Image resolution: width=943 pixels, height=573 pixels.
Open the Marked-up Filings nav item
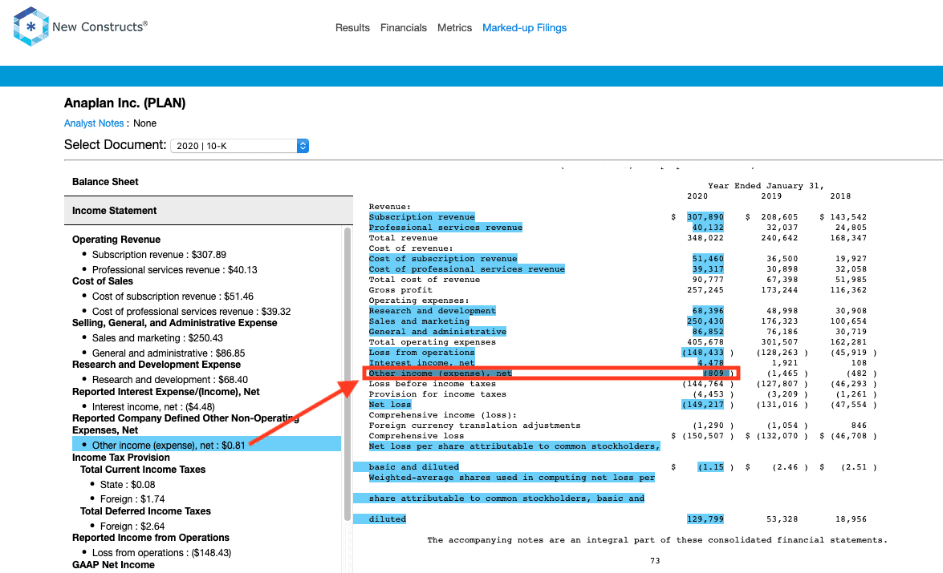click(524, 27)
